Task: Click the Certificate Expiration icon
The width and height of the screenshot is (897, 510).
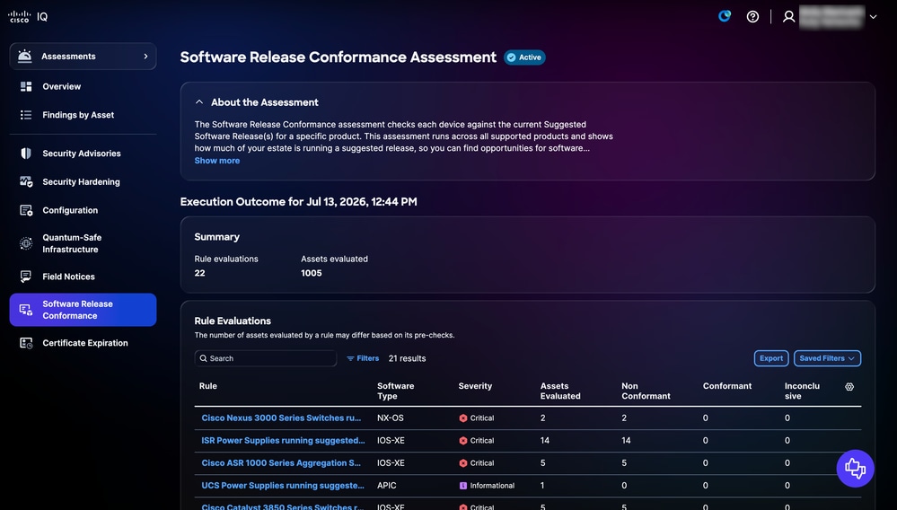Action: point(26,343)
